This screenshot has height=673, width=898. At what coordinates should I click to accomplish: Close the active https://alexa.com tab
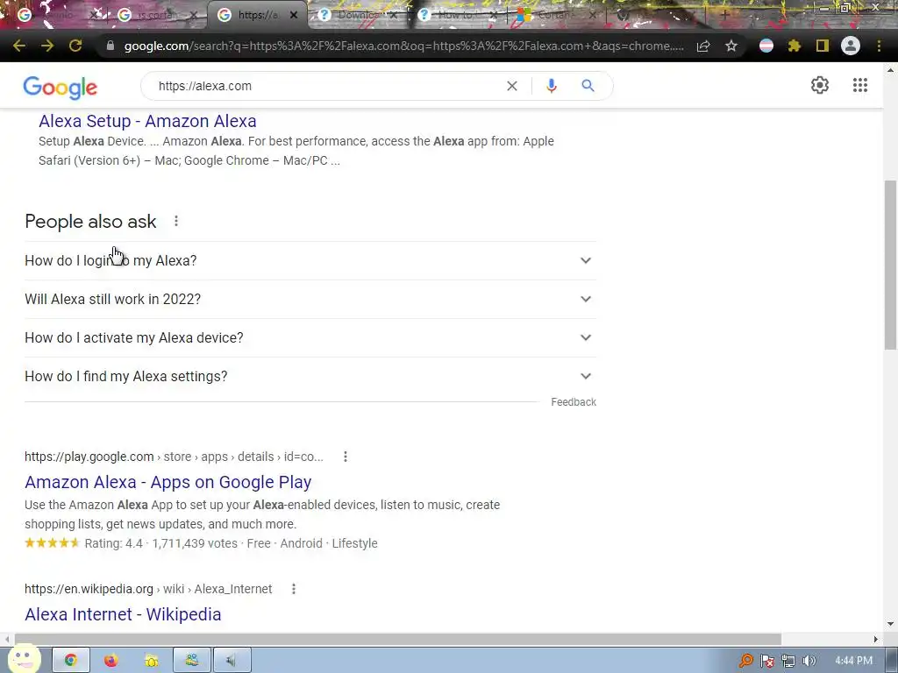click(x=294, y=15)
